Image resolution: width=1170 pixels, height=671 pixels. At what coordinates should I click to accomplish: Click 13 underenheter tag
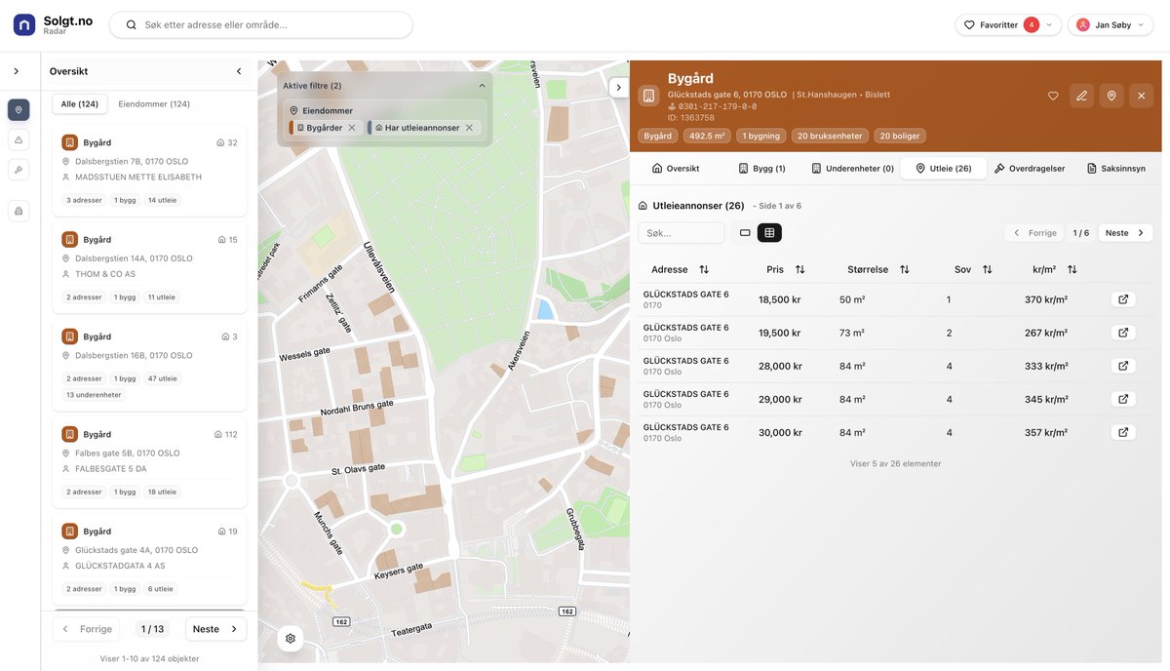(94, 395)
